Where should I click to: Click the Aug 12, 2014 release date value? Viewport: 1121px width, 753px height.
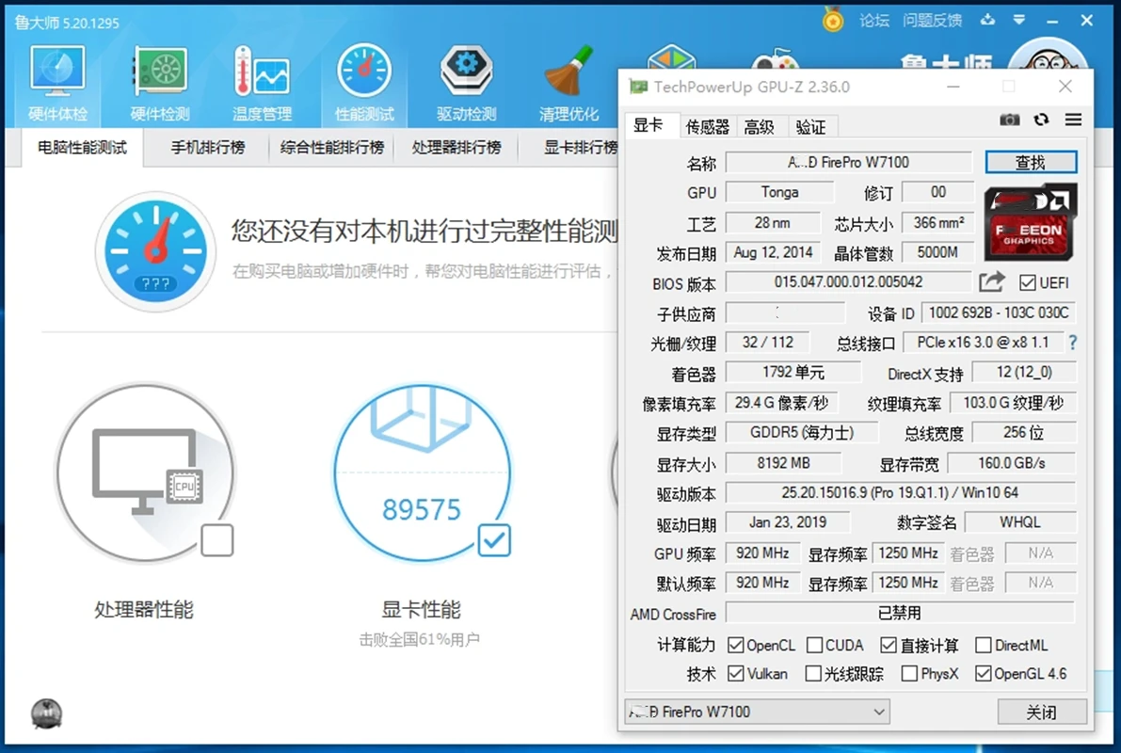(773, 252)
